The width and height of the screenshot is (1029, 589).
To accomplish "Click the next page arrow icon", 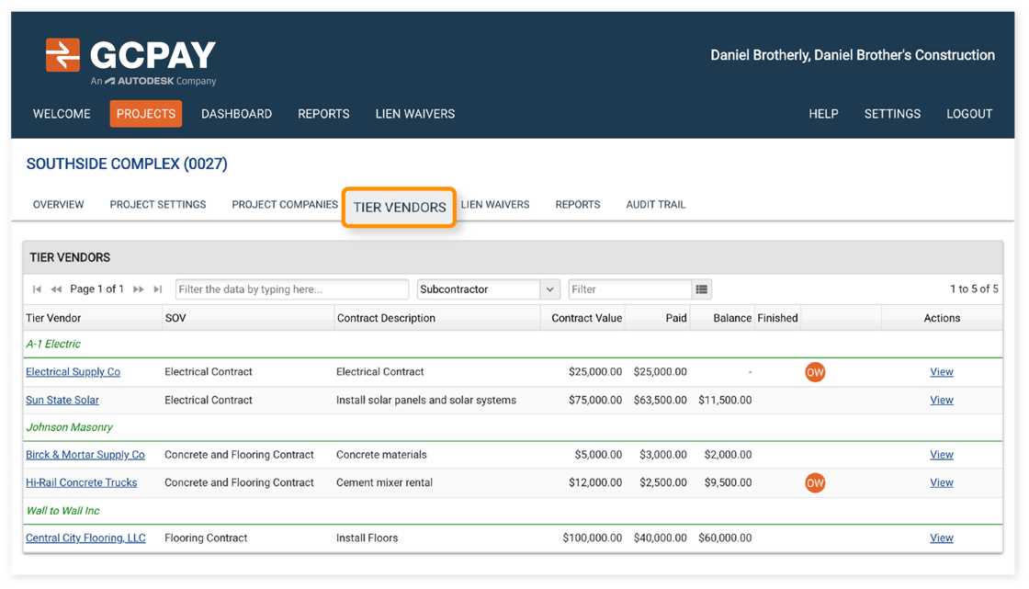I will [x=139, y=289].
